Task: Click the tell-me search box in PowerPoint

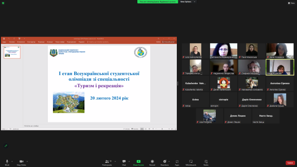Action: pos(98,42)
